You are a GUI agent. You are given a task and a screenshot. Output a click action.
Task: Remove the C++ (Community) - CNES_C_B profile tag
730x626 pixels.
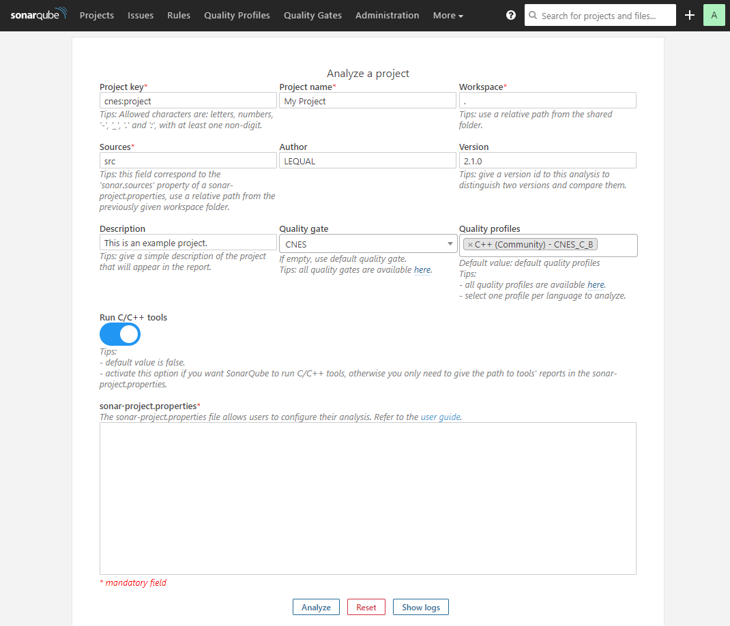470,245
